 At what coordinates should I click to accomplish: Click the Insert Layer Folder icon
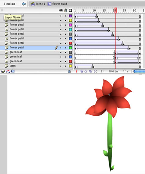13,71
